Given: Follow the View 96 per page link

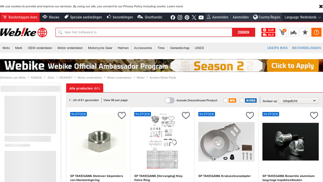Looking at the screenshot, I should coord(115,100).
